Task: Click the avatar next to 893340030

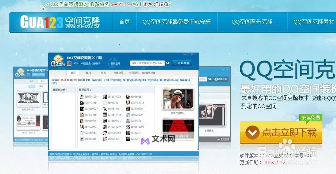Action: coord(128,109)
